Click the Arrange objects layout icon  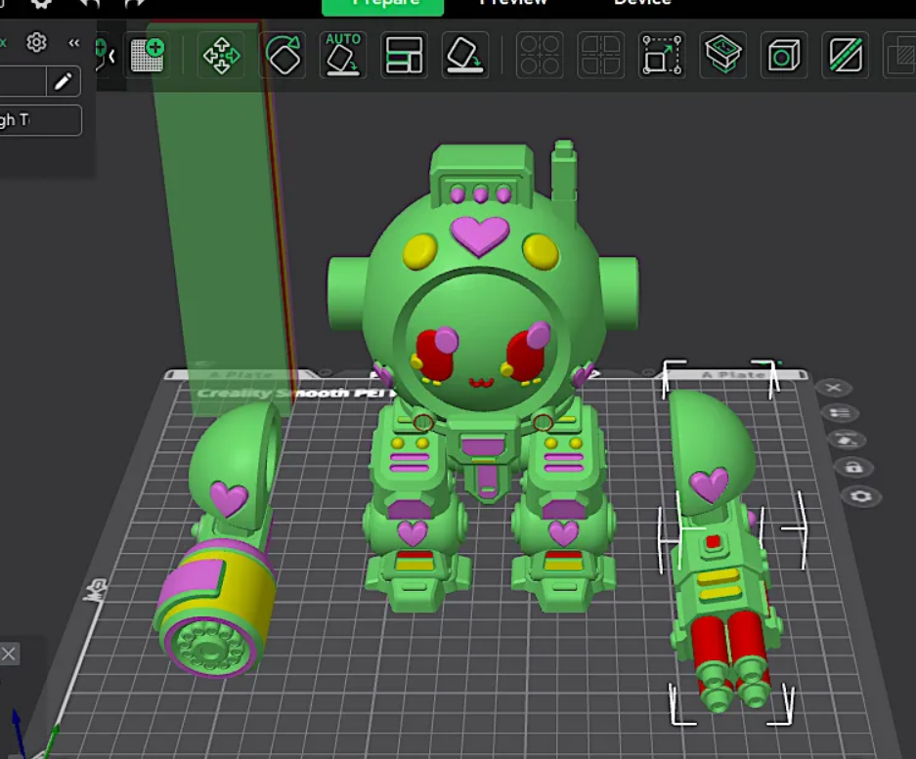(405, 56)
